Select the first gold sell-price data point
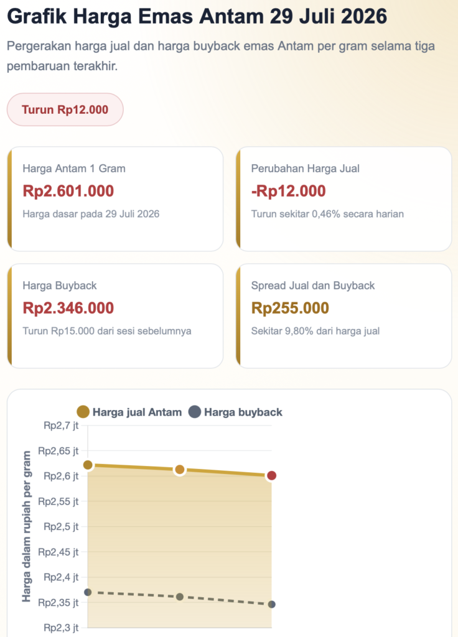458x637 pixels. click(88, 465)
